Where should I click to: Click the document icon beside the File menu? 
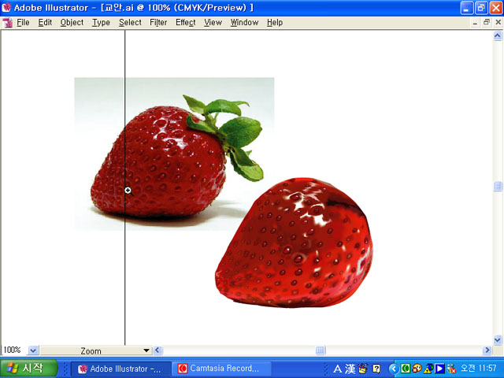coord(8,23)
